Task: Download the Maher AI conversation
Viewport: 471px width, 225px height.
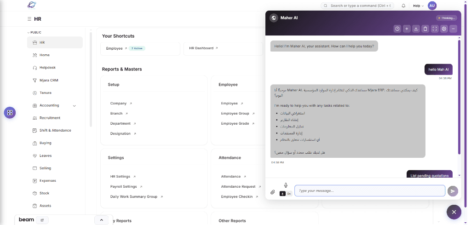Action: coord(416,29)
